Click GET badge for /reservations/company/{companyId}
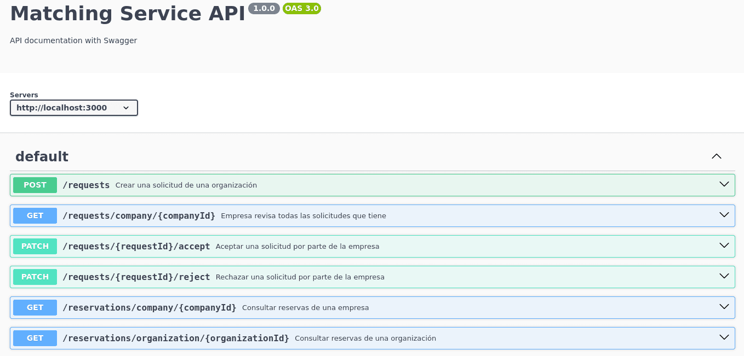 coord(35,307)
